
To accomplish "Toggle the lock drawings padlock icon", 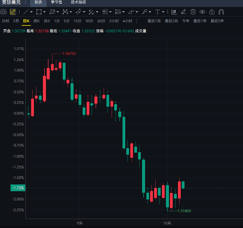I will tap(212, 12).
